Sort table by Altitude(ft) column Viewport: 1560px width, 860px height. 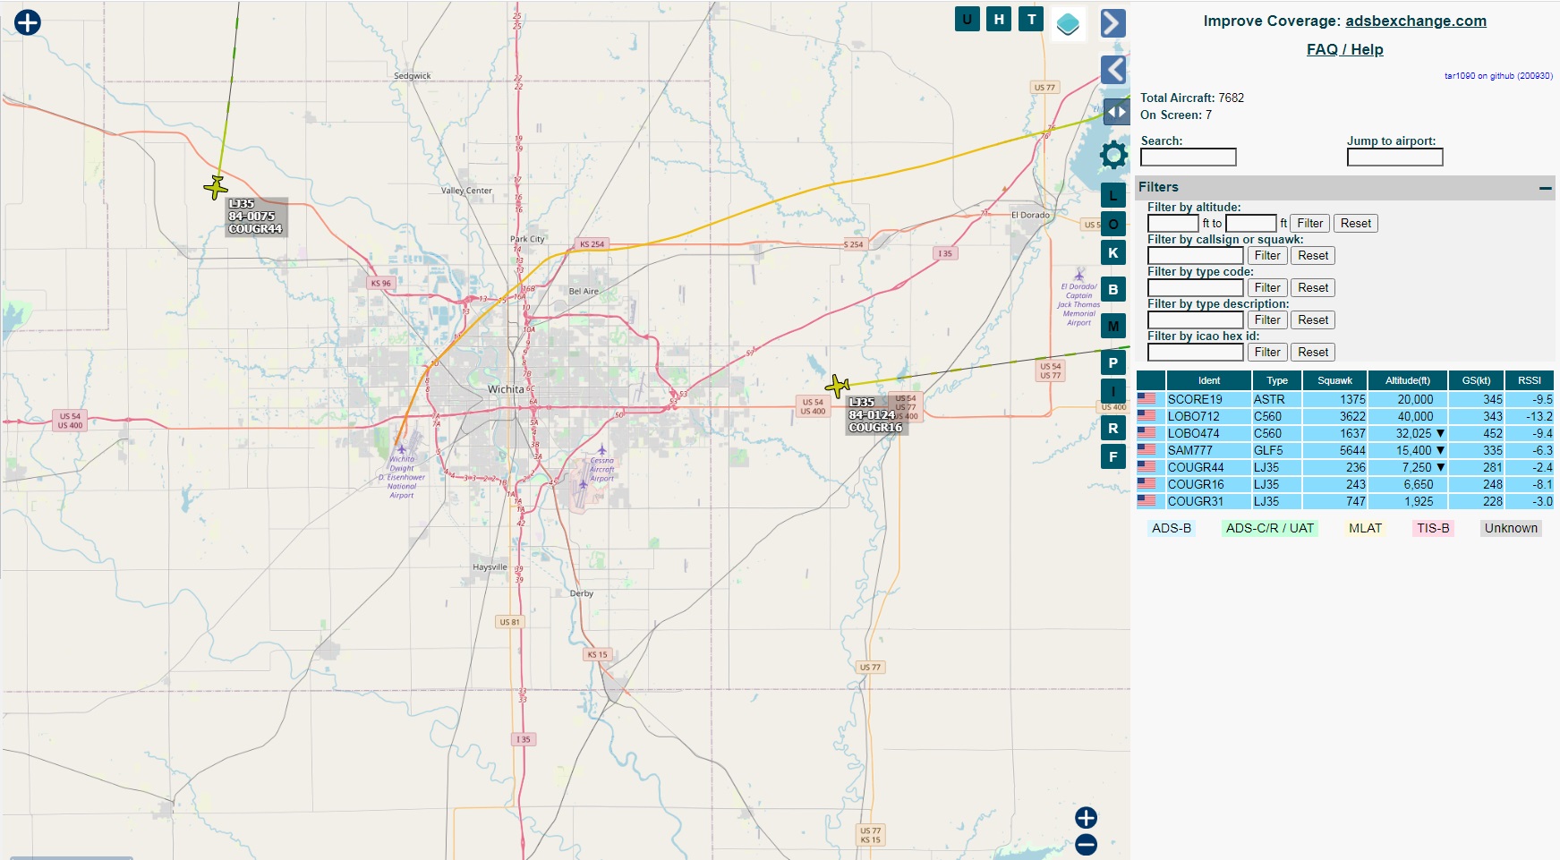tap(1408, 380)
